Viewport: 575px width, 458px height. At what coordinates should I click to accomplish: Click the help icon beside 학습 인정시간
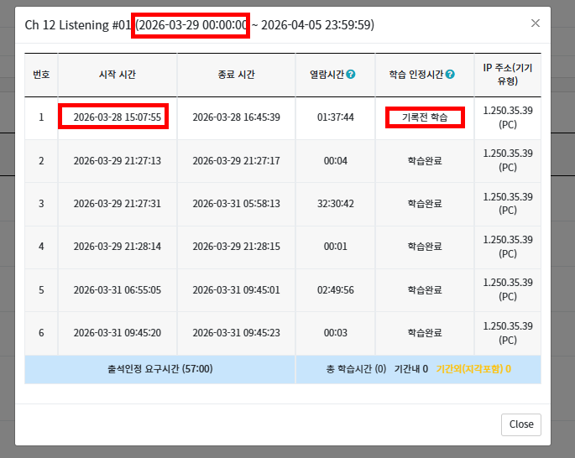pyautogui.click(x=451, y=75)
